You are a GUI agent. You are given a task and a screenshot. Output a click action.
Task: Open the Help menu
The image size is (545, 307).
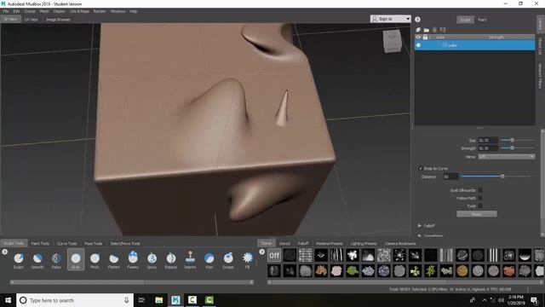[133, 11]
